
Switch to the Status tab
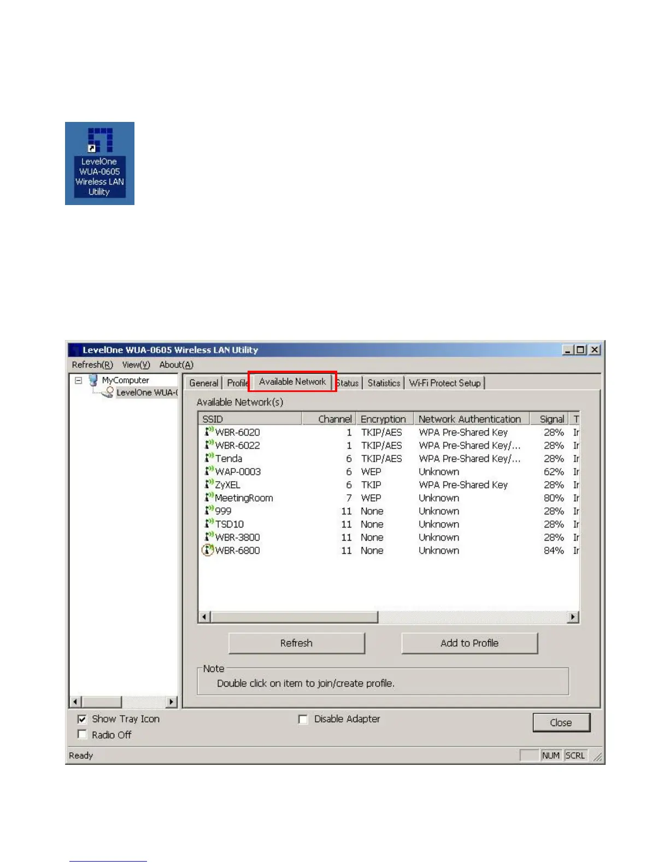coord(348,383)
